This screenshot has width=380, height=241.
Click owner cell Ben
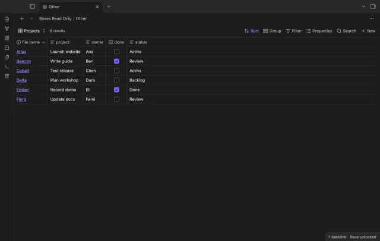click(94, 61)
